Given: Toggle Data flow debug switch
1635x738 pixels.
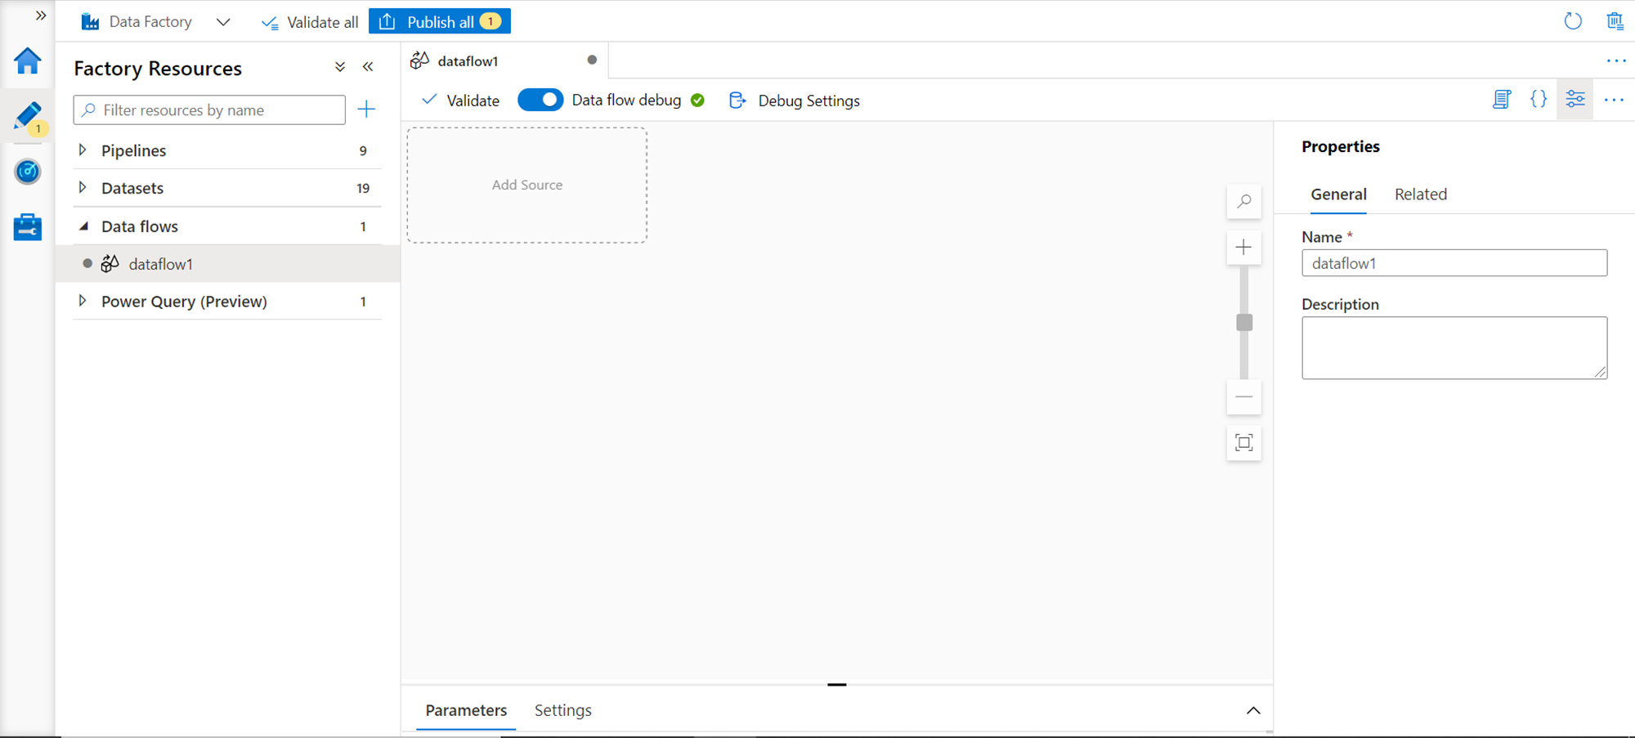Looking at the screenshot, I should pos(540,100).
